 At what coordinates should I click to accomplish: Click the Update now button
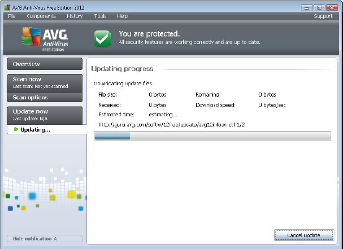45,115
